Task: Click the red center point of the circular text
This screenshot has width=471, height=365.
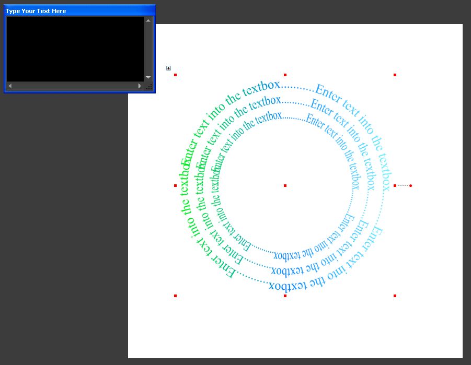Action: click(x=285, y=185)
